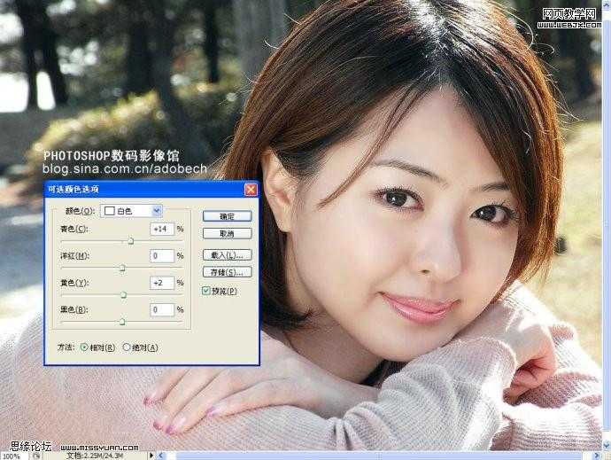Click the 文档:2.29M/24.3M document size readout
Screen dimensions: 611x460
click(x=95, y=456)
